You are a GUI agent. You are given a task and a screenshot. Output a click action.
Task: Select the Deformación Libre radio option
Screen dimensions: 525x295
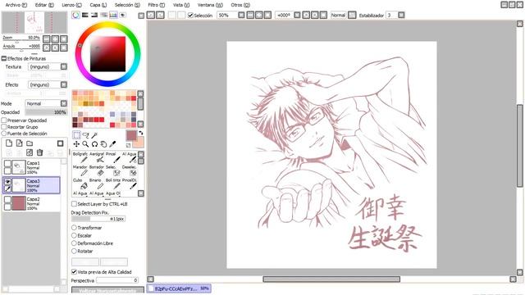[74, 243]
